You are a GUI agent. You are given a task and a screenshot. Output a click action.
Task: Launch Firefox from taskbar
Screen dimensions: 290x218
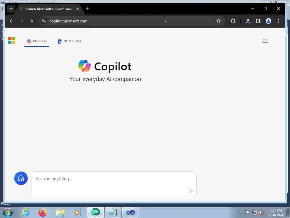coord(42,212)
